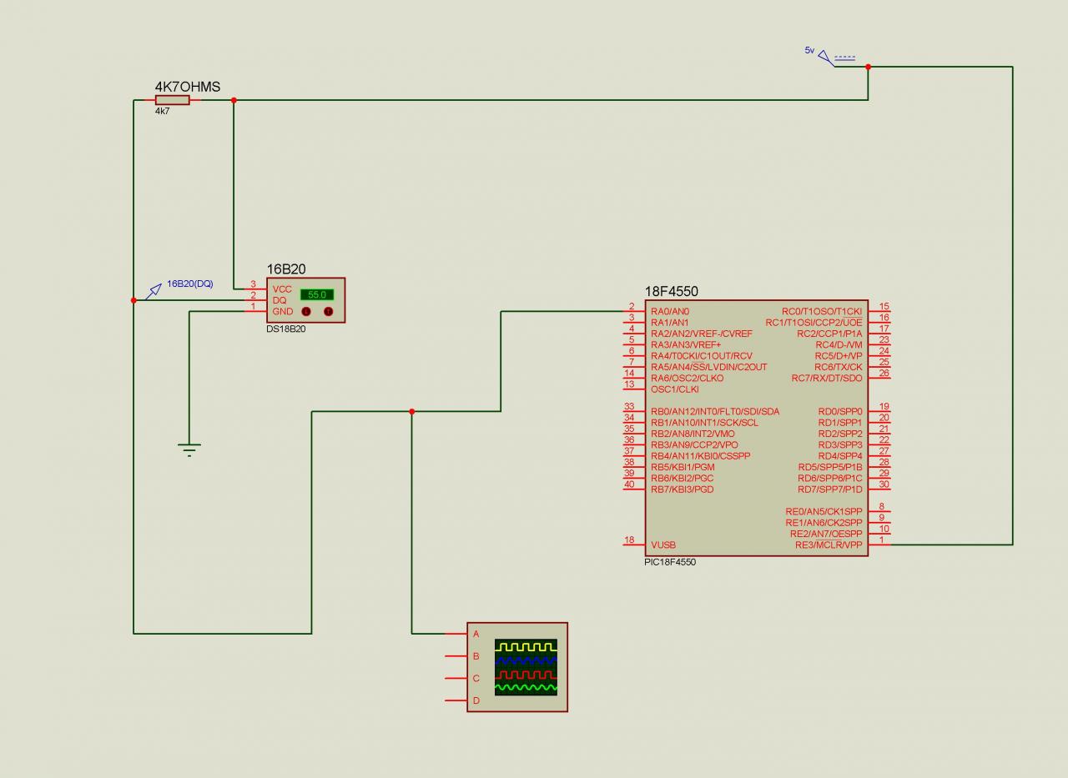Click the PIC18F4550 part name text
The image size is (1068, 778).
coord(670,562)
